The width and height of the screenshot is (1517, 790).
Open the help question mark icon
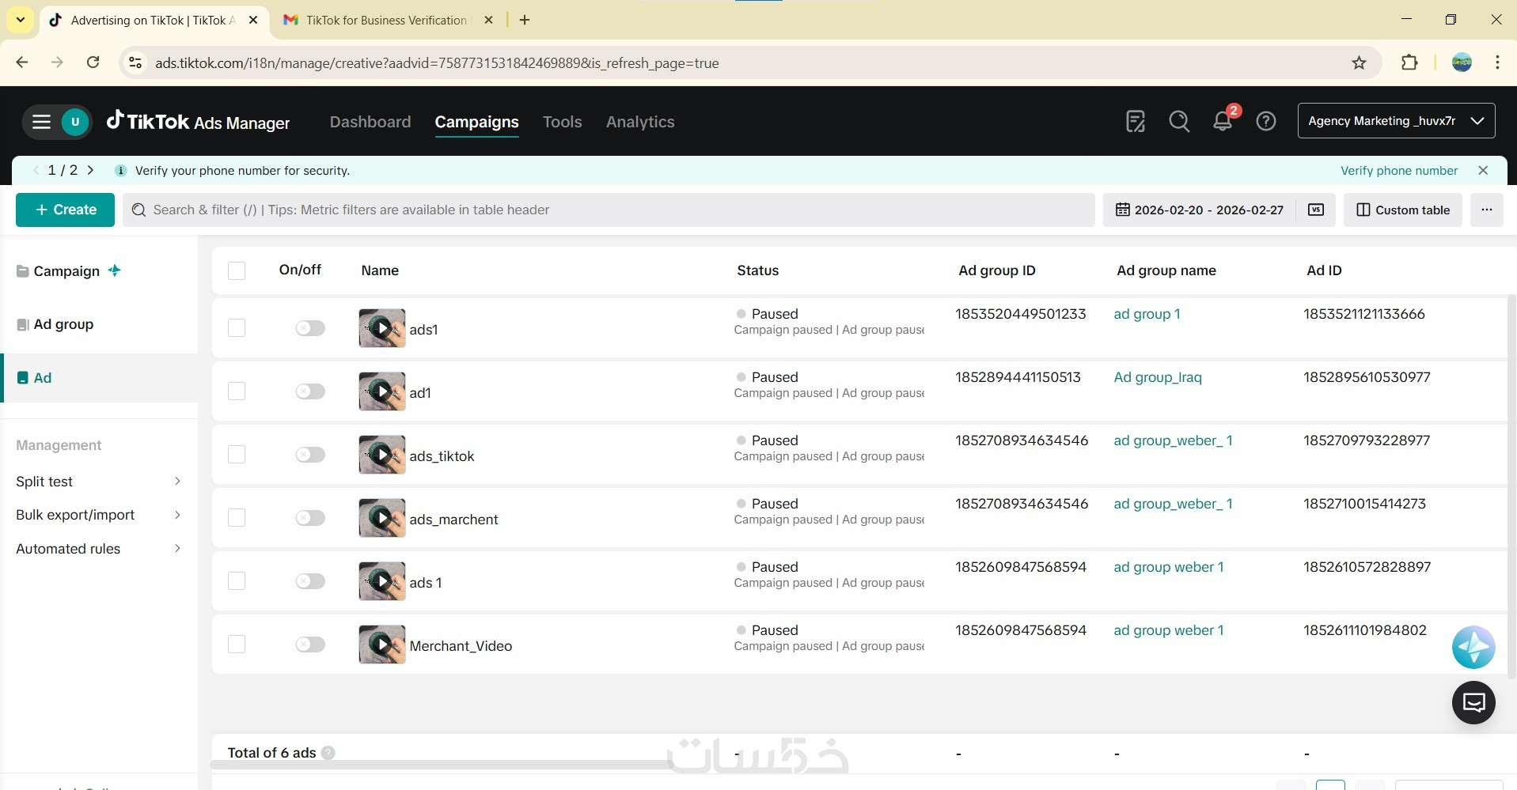tap(1265, 121)
